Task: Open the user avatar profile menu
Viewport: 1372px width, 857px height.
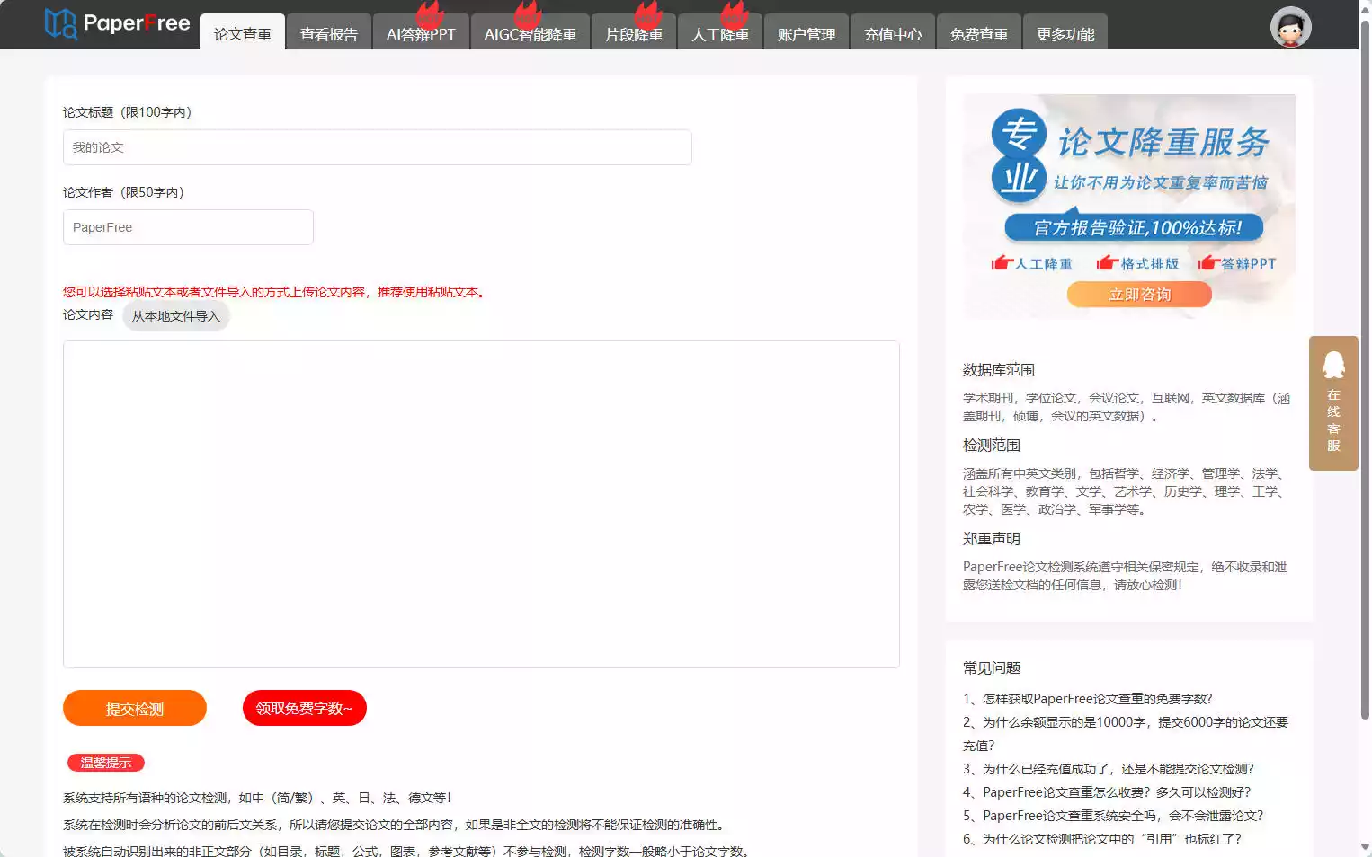Action: (1290, 27)
